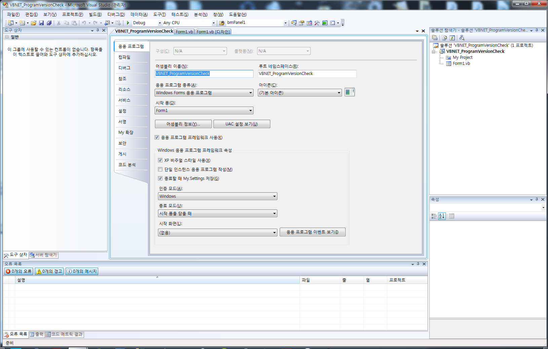Collapse the VBNET_ProgramVersionCheck project node
This screenshot has width=548, height=349.
pos(434,51)
